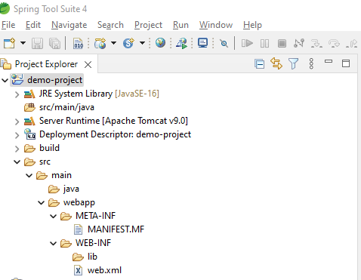Click the Step Over icon

(334, 43)
